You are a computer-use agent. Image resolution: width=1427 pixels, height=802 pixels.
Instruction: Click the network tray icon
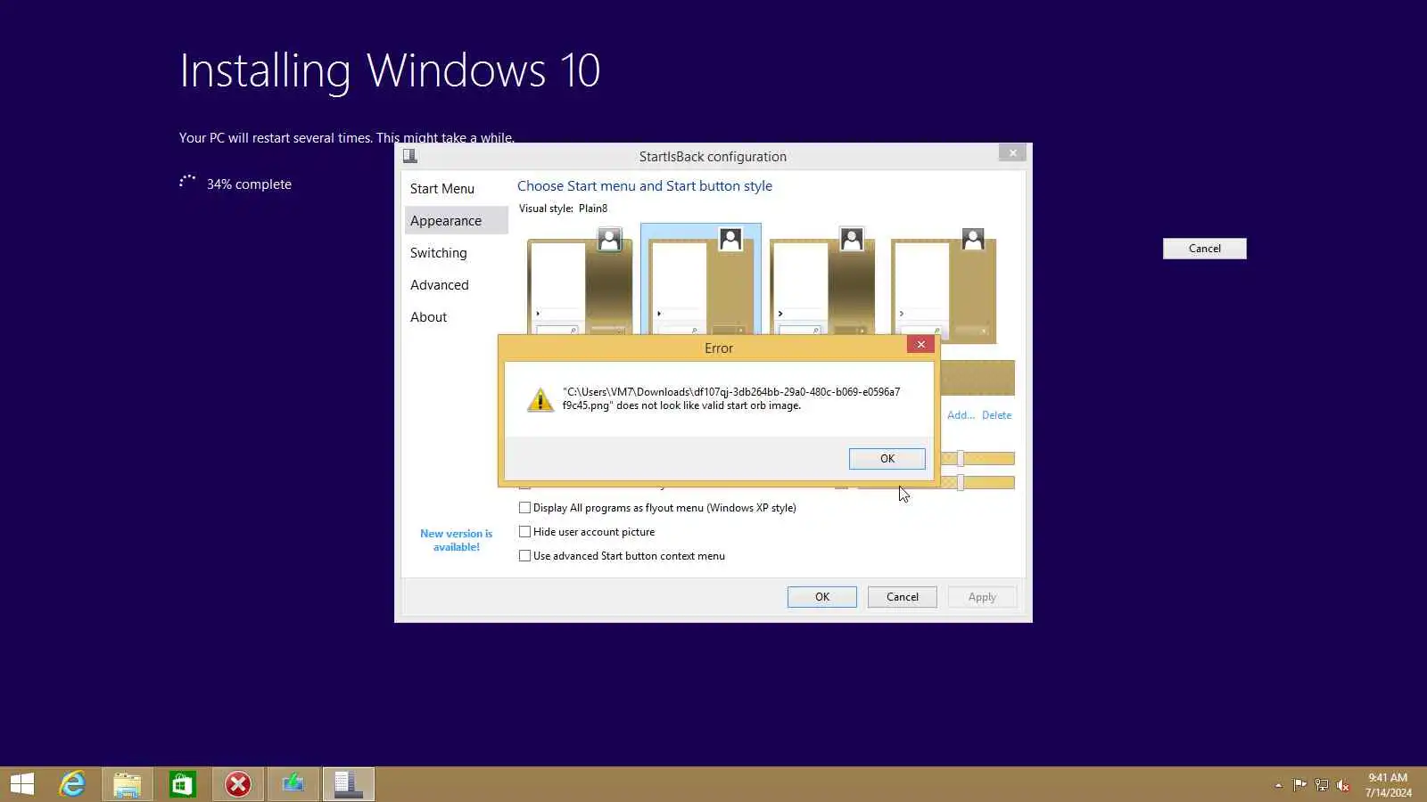click(x=1321, y=785)
